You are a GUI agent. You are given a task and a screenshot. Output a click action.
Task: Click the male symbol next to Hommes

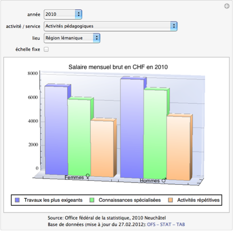click(164, 180)
